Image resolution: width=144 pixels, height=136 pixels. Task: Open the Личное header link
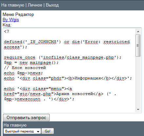tap(35, 5)
